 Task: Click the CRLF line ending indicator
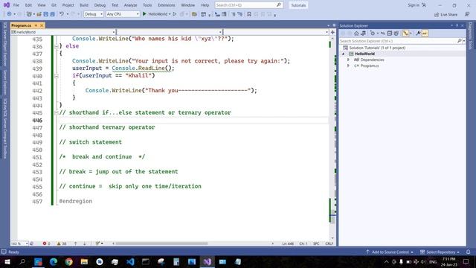(329, 243)
